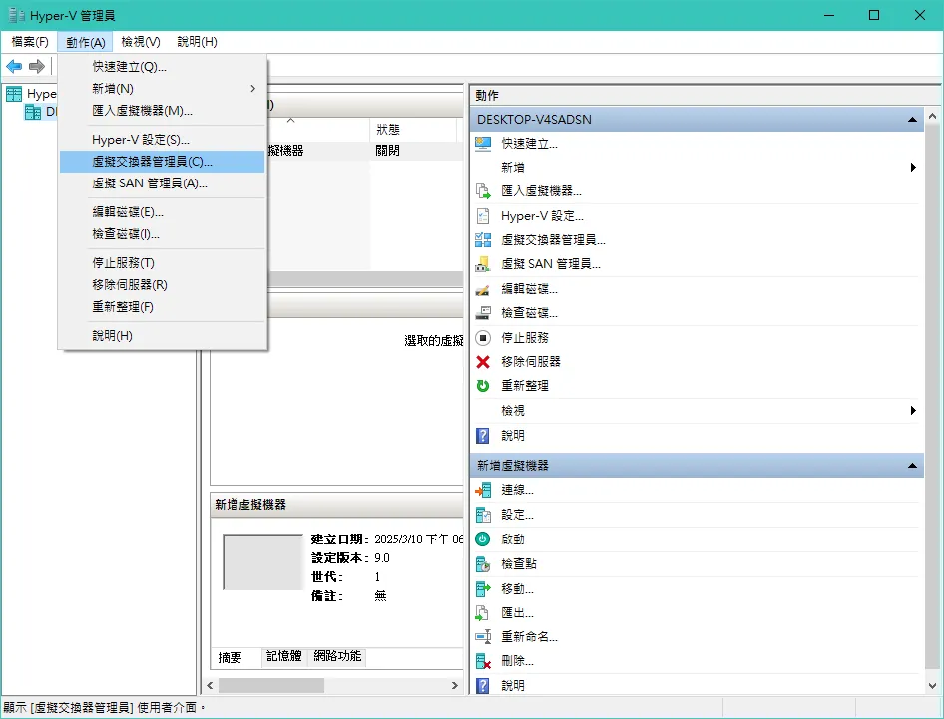Select 檢查磁碟(I)... menu entry

coord(162,234)
